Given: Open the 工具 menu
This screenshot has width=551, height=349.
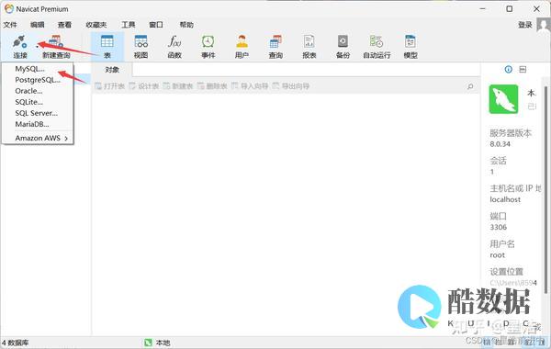Looking at the screenshot, I should point(129,25).
